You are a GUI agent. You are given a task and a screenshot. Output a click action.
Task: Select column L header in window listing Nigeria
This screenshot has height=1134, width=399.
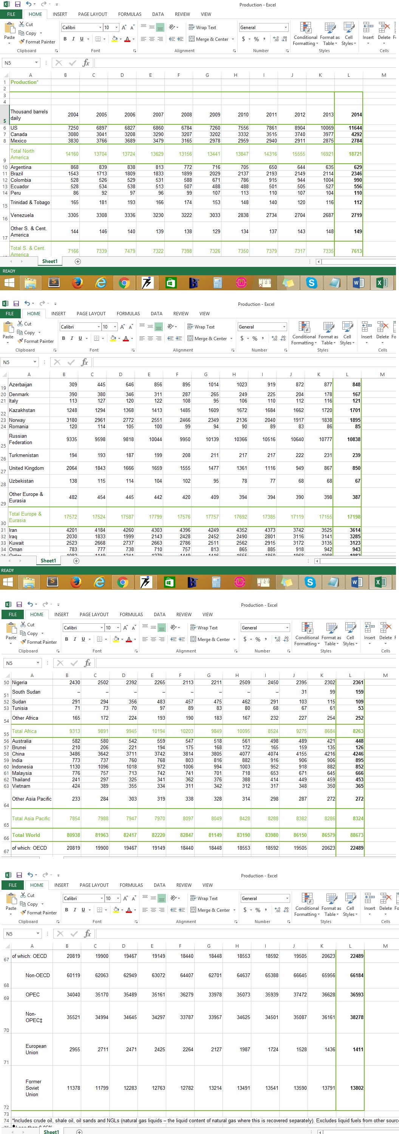click(x=350, y=675)
